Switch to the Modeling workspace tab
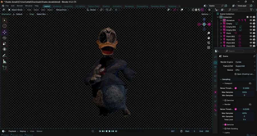This screenshot has height=136, width=257. click(x=57, y=6)
